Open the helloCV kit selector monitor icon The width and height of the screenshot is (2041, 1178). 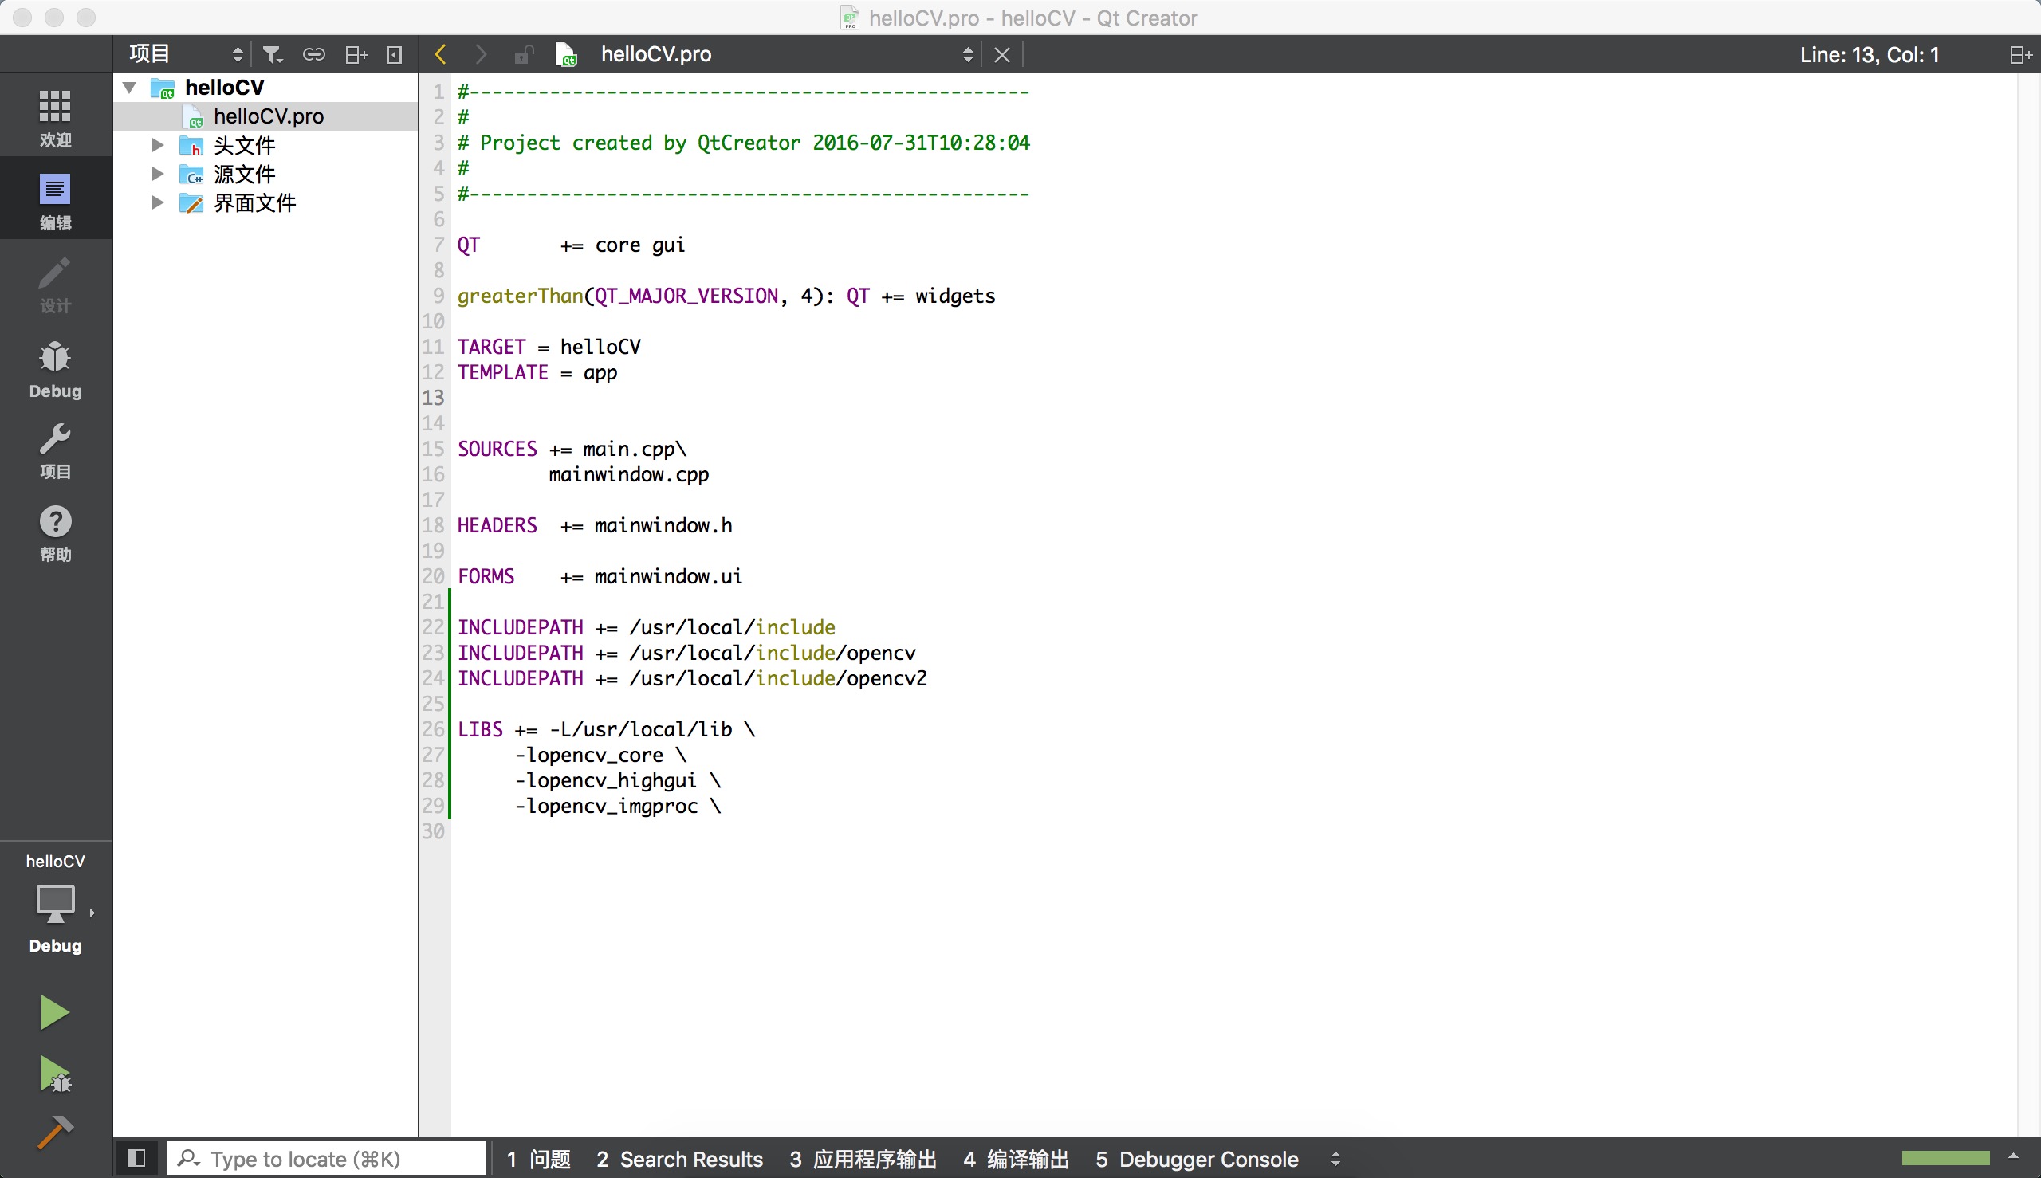point(55,903)
